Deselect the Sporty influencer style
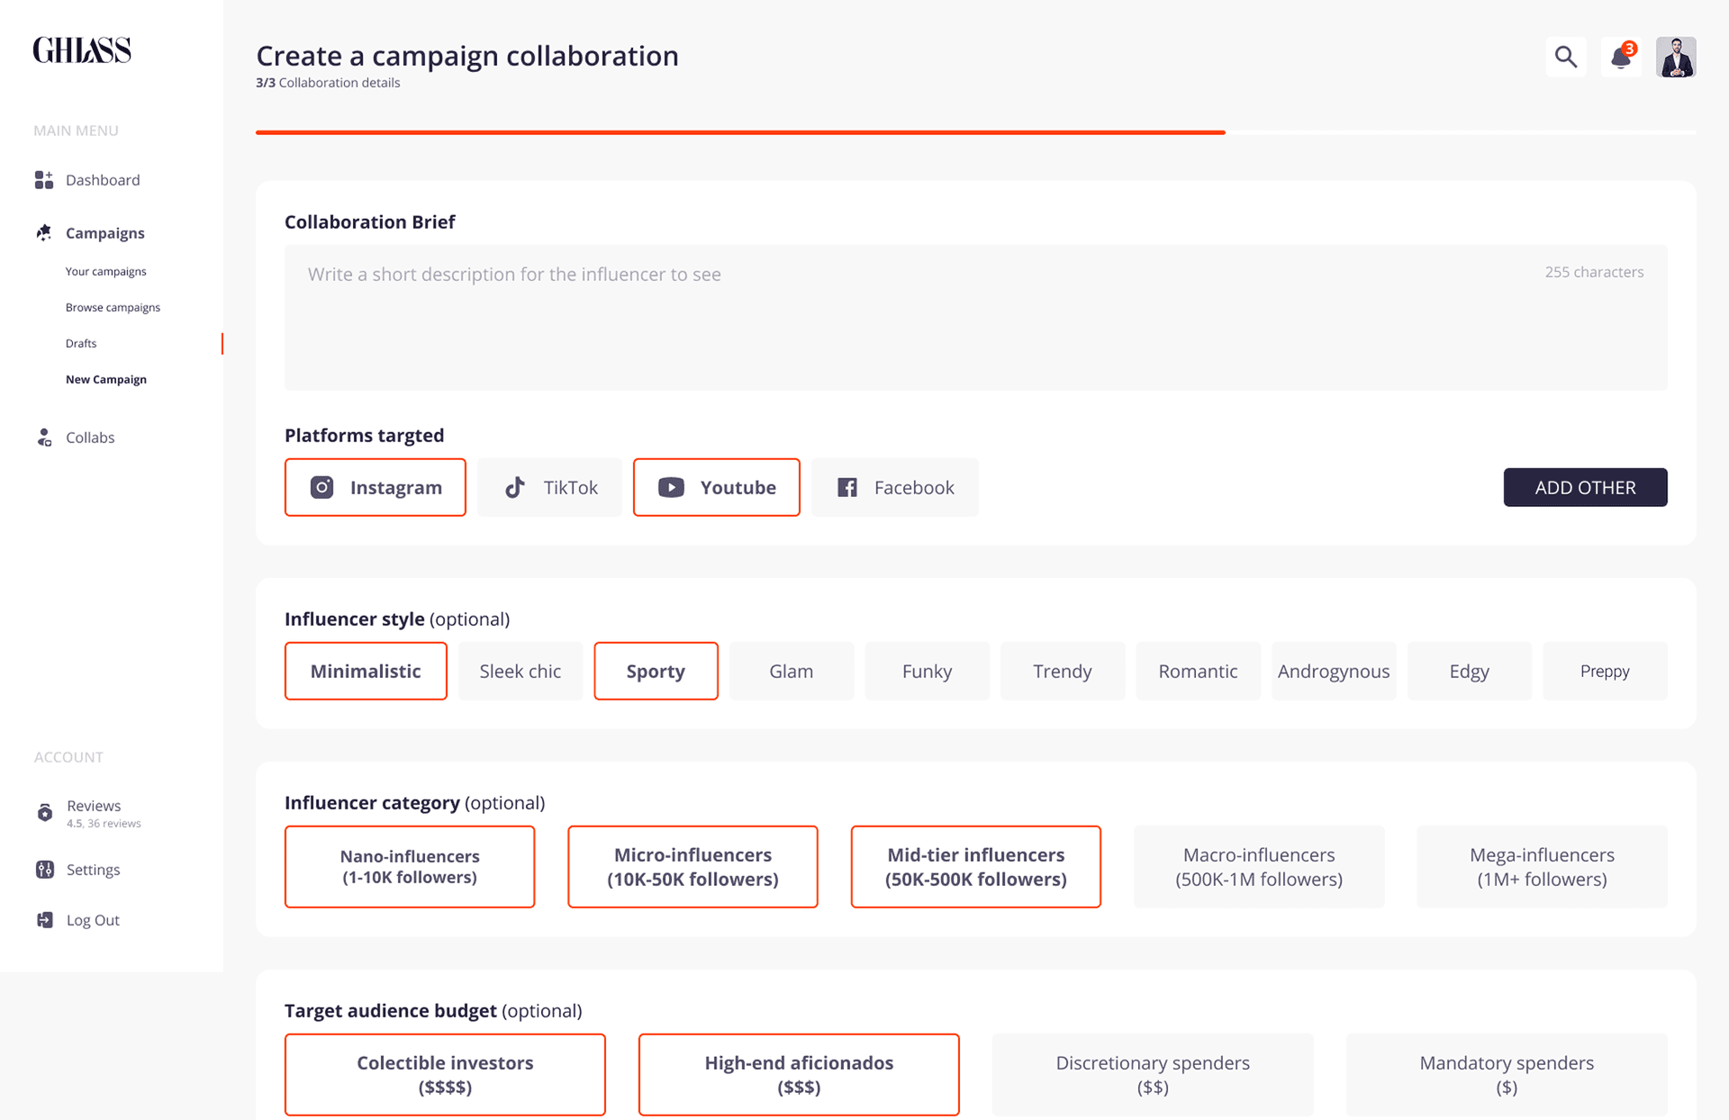 point(656,671)
